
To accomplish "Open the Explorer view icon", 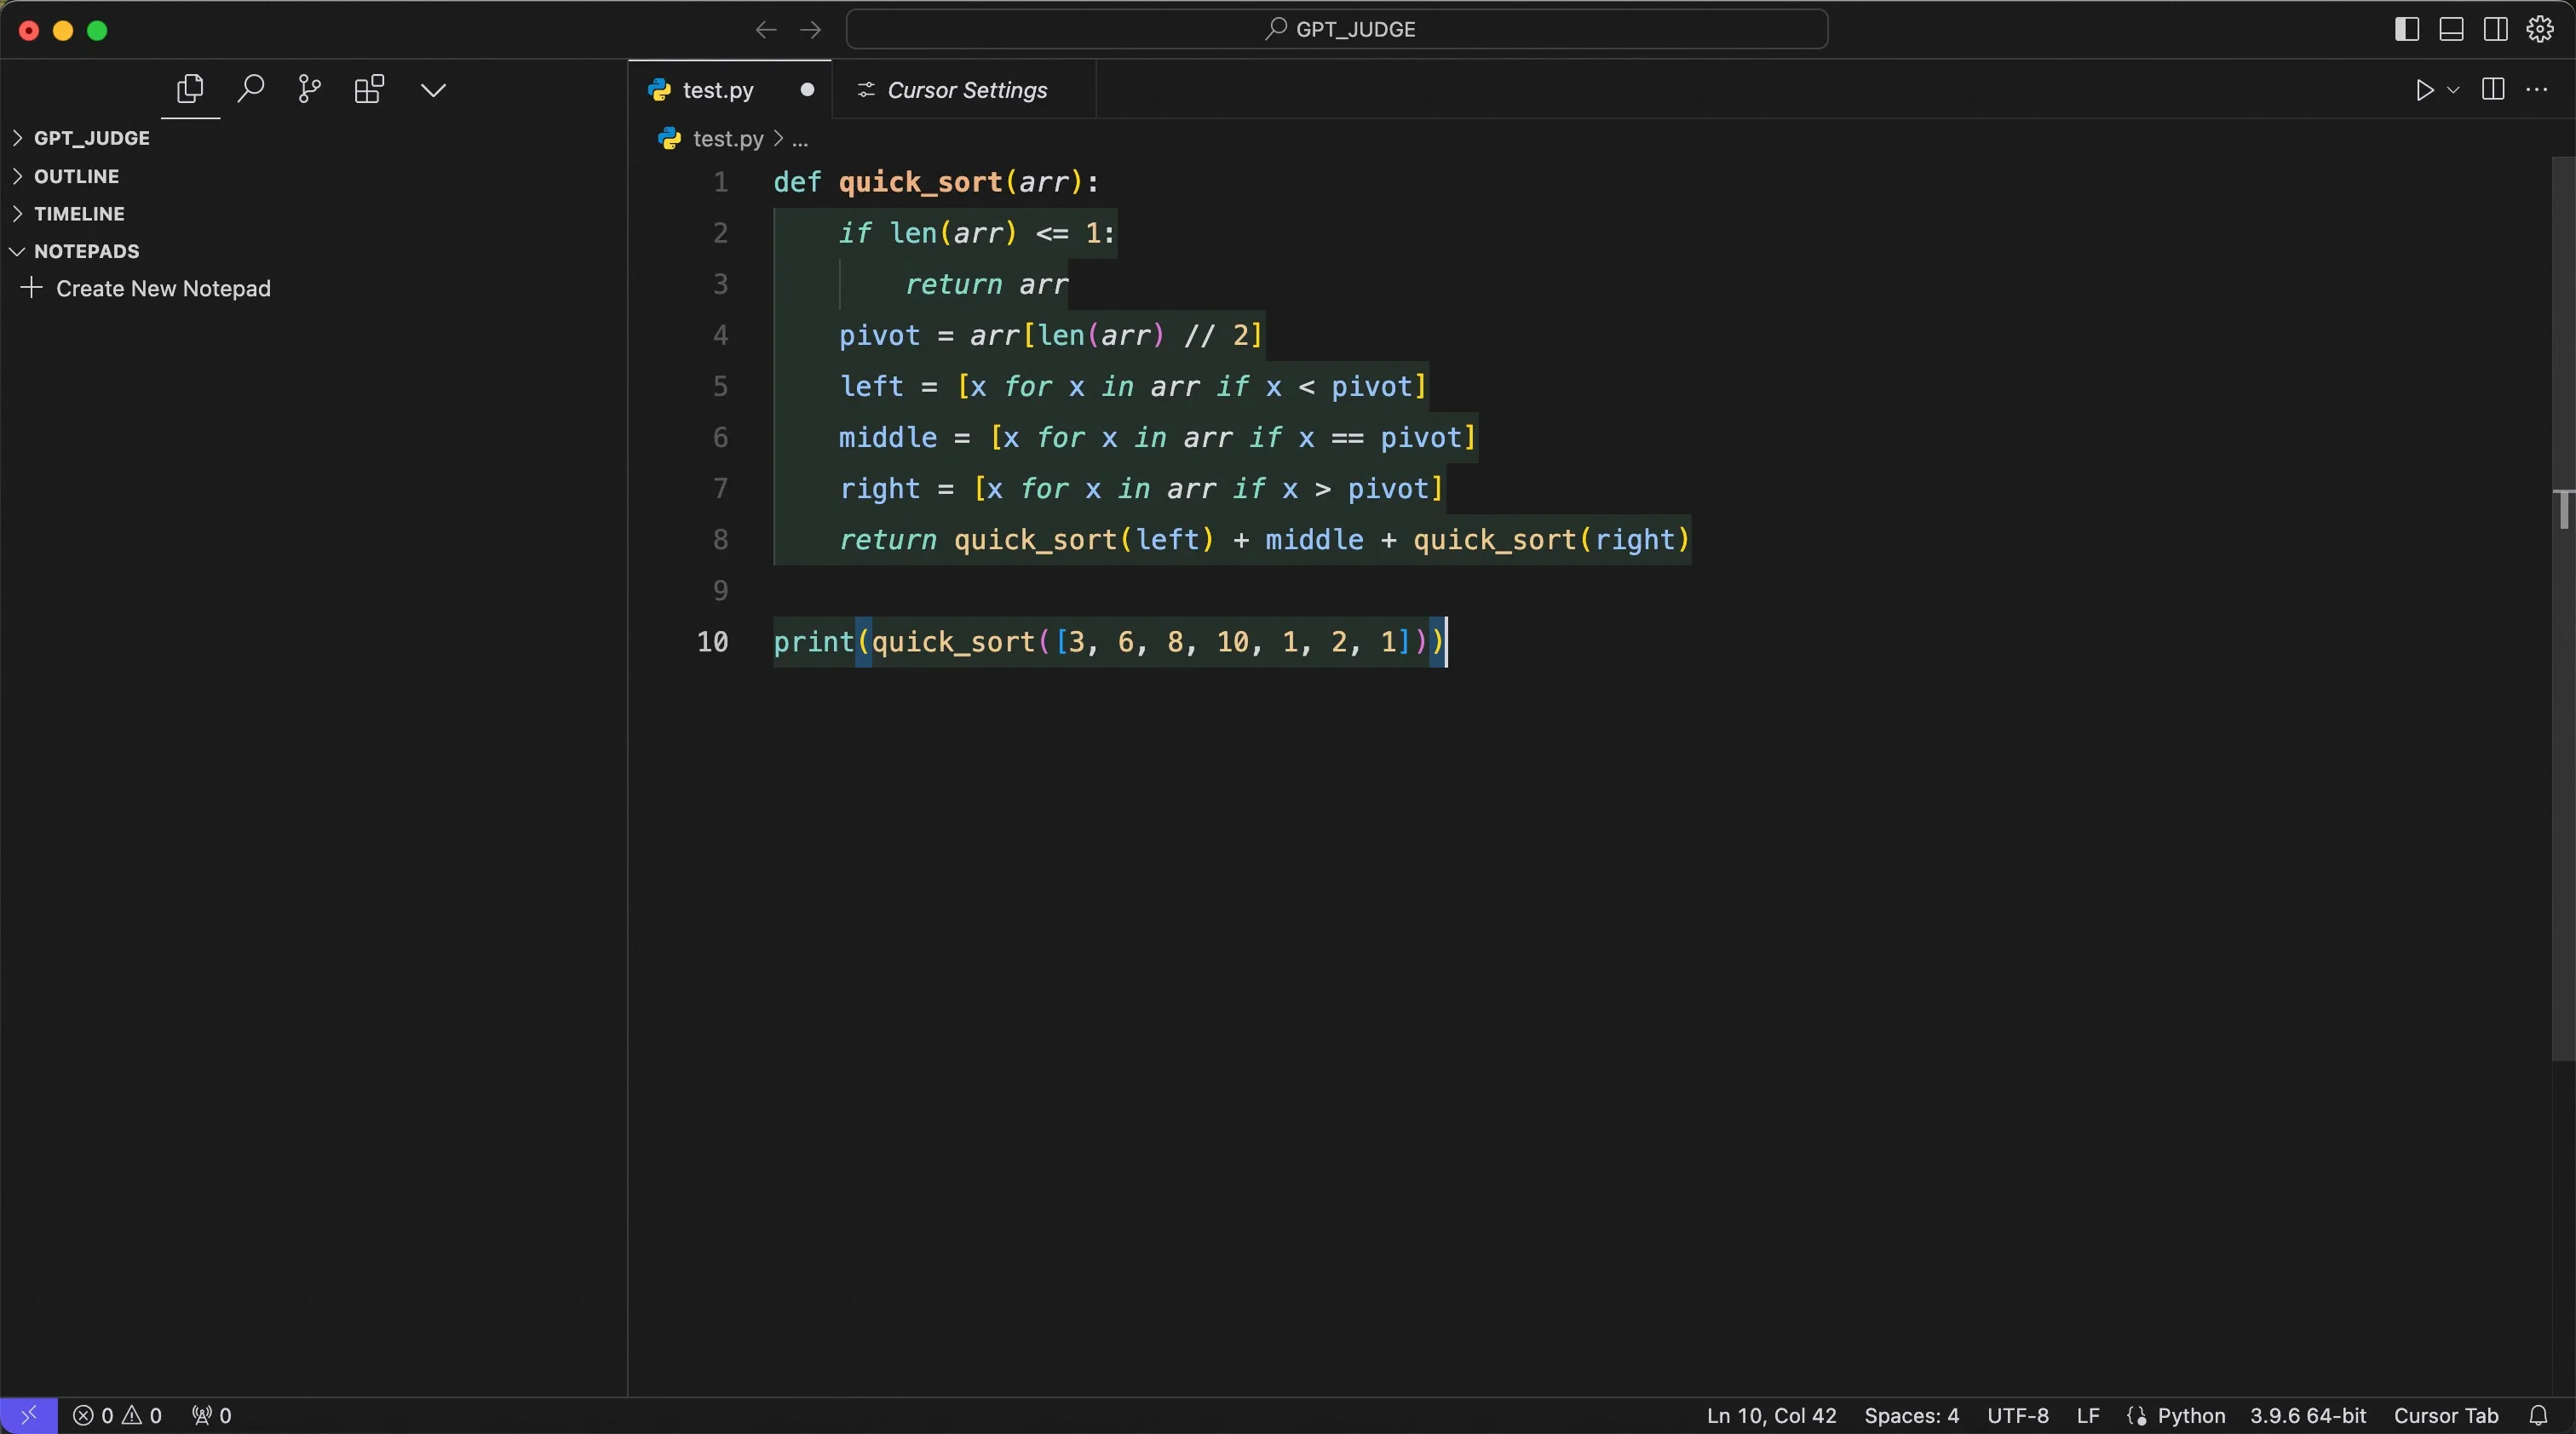I will point(190,90).
